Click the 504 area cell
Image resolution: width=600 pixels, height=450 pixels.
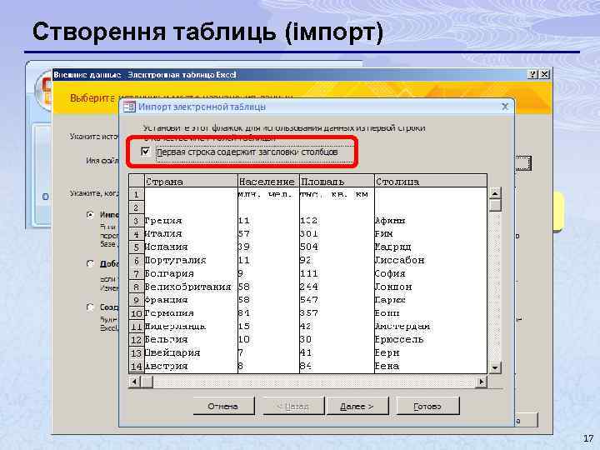click(x=337, y=247)
